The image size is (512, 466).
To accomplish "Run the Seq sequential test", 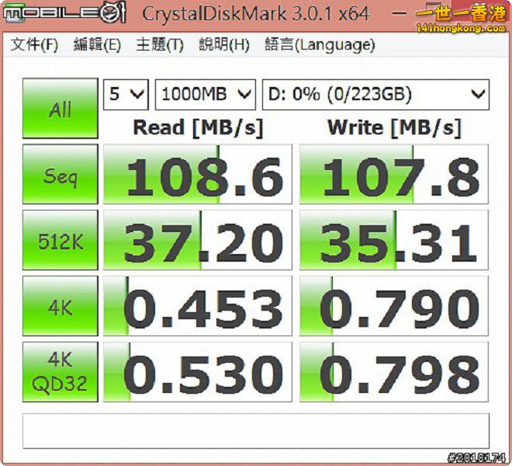I will 61,176.
